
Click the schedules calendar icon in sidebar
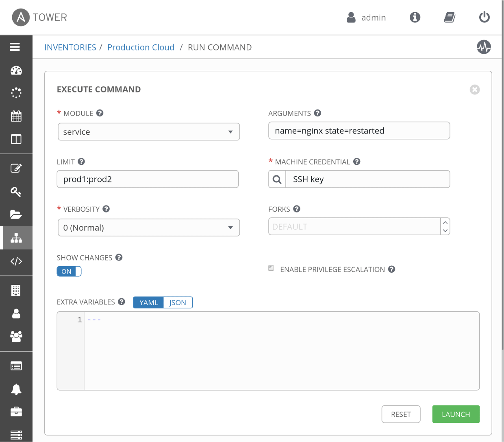16,116
